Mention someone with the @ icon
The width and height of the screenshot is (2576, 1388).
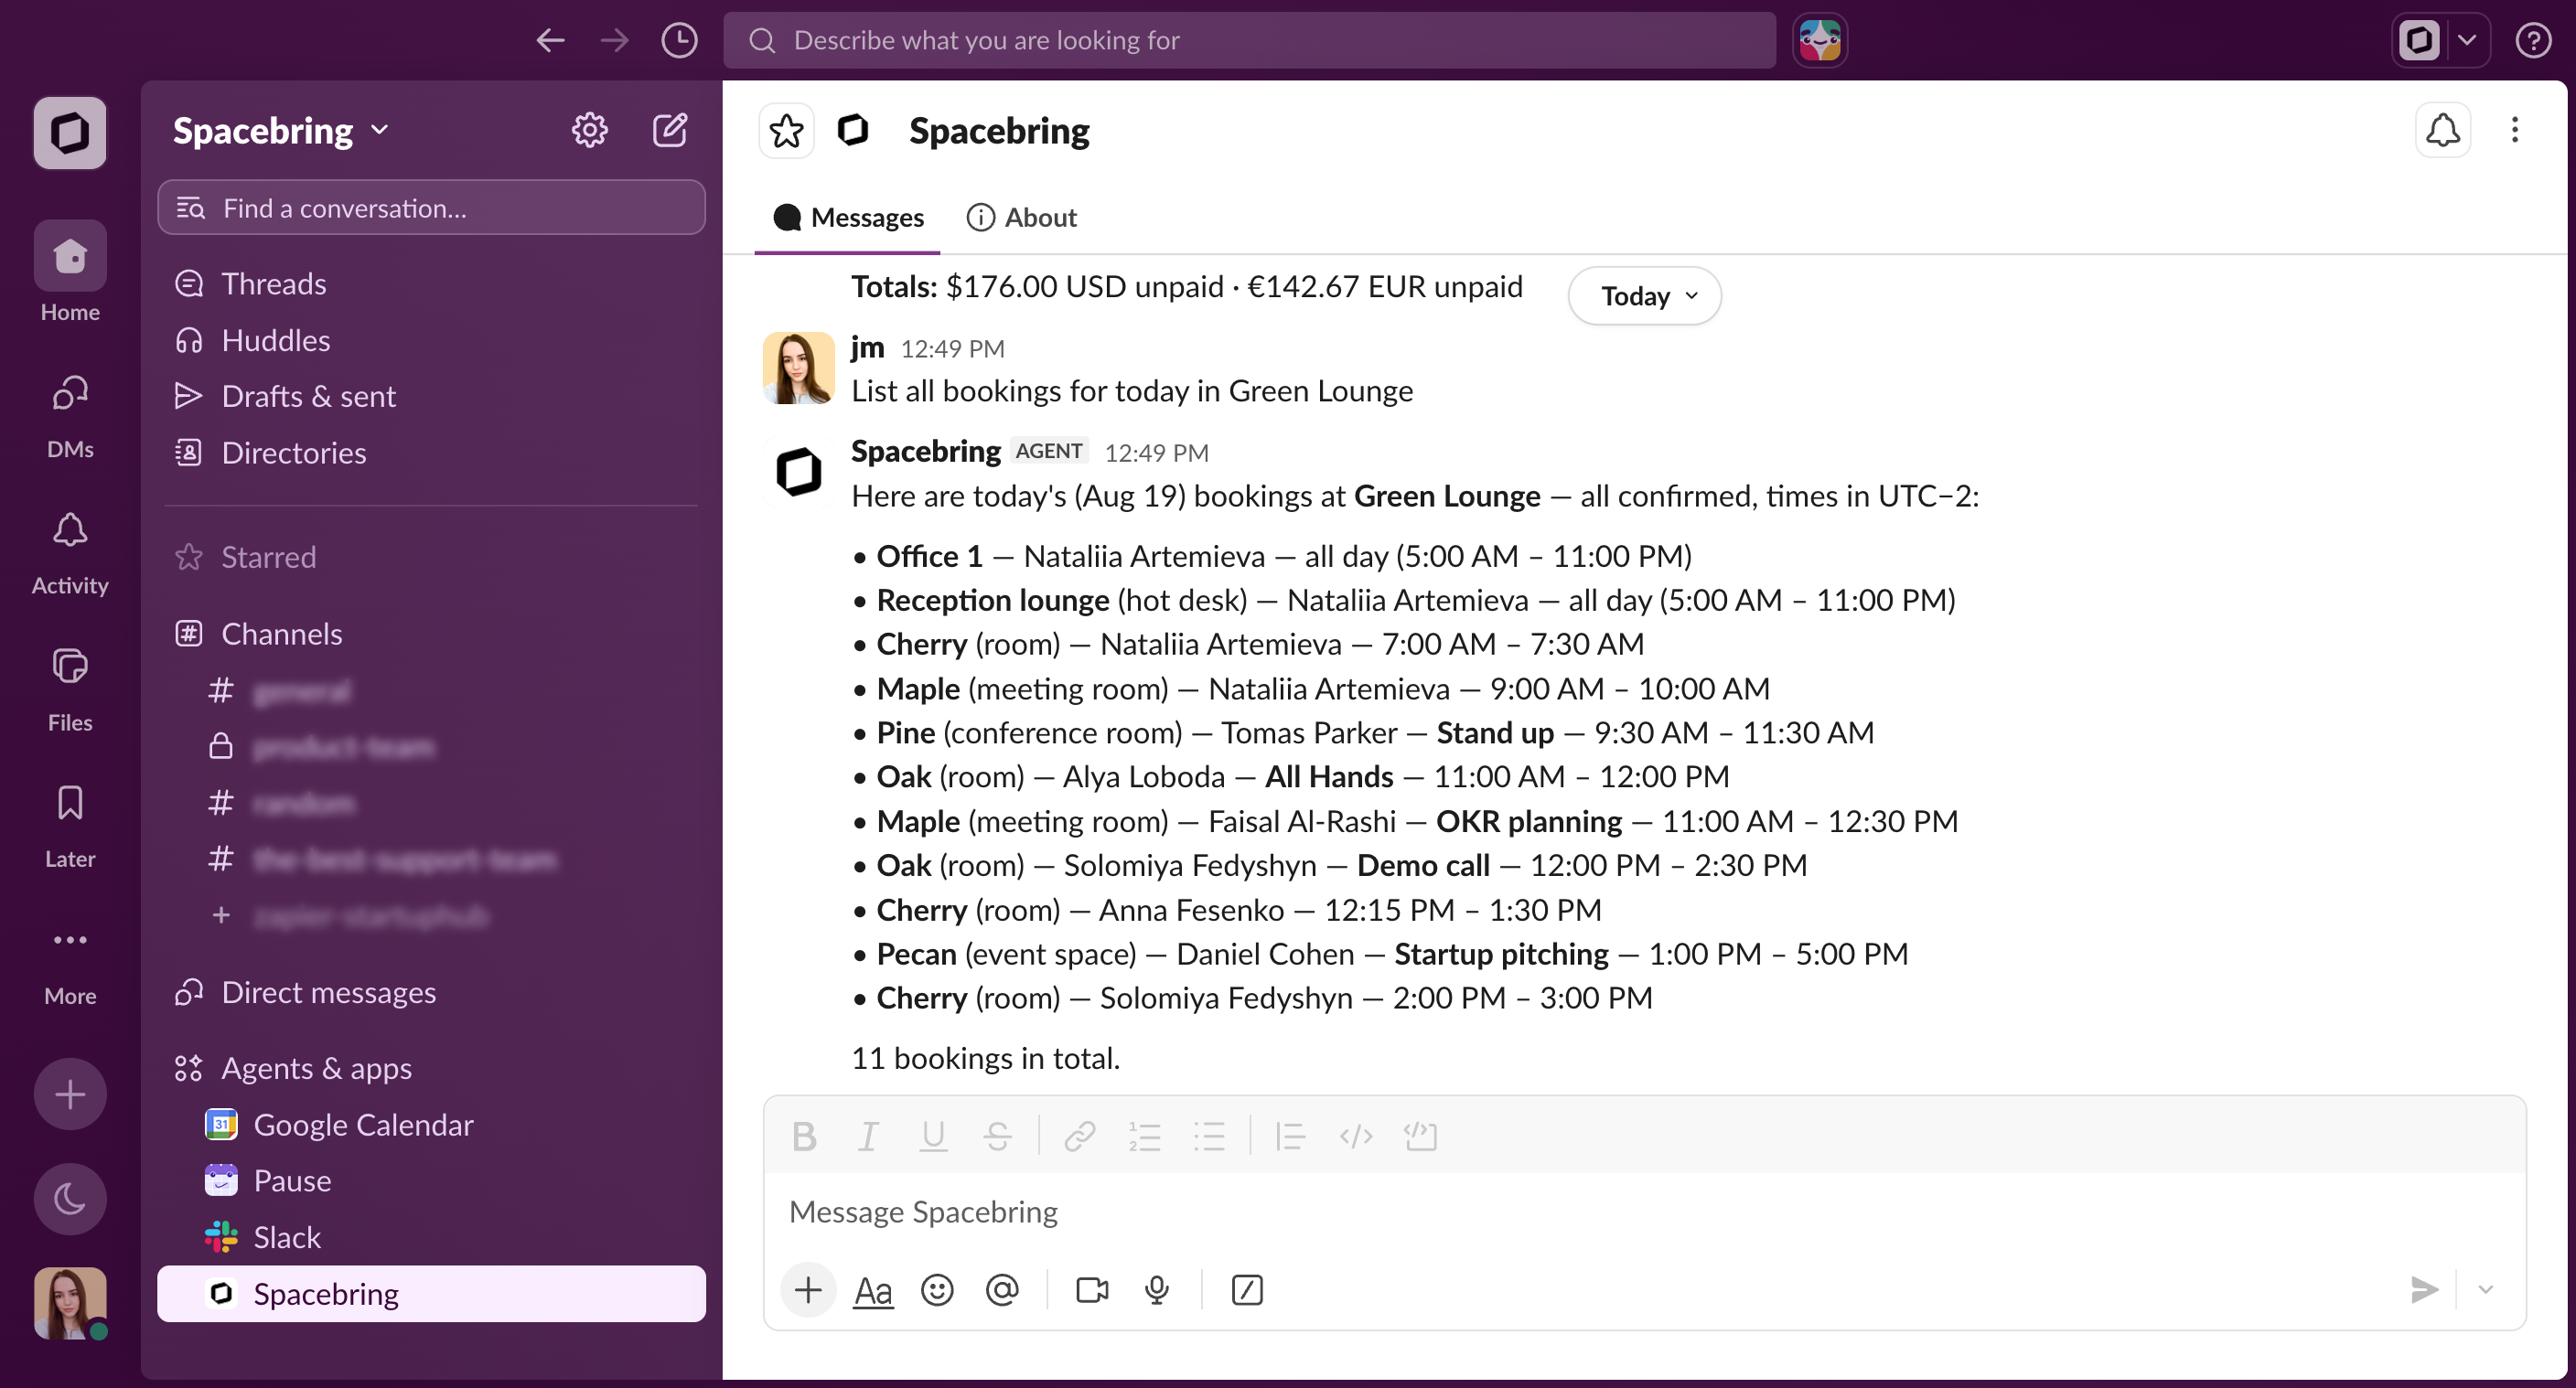tap(1002, 1290)
